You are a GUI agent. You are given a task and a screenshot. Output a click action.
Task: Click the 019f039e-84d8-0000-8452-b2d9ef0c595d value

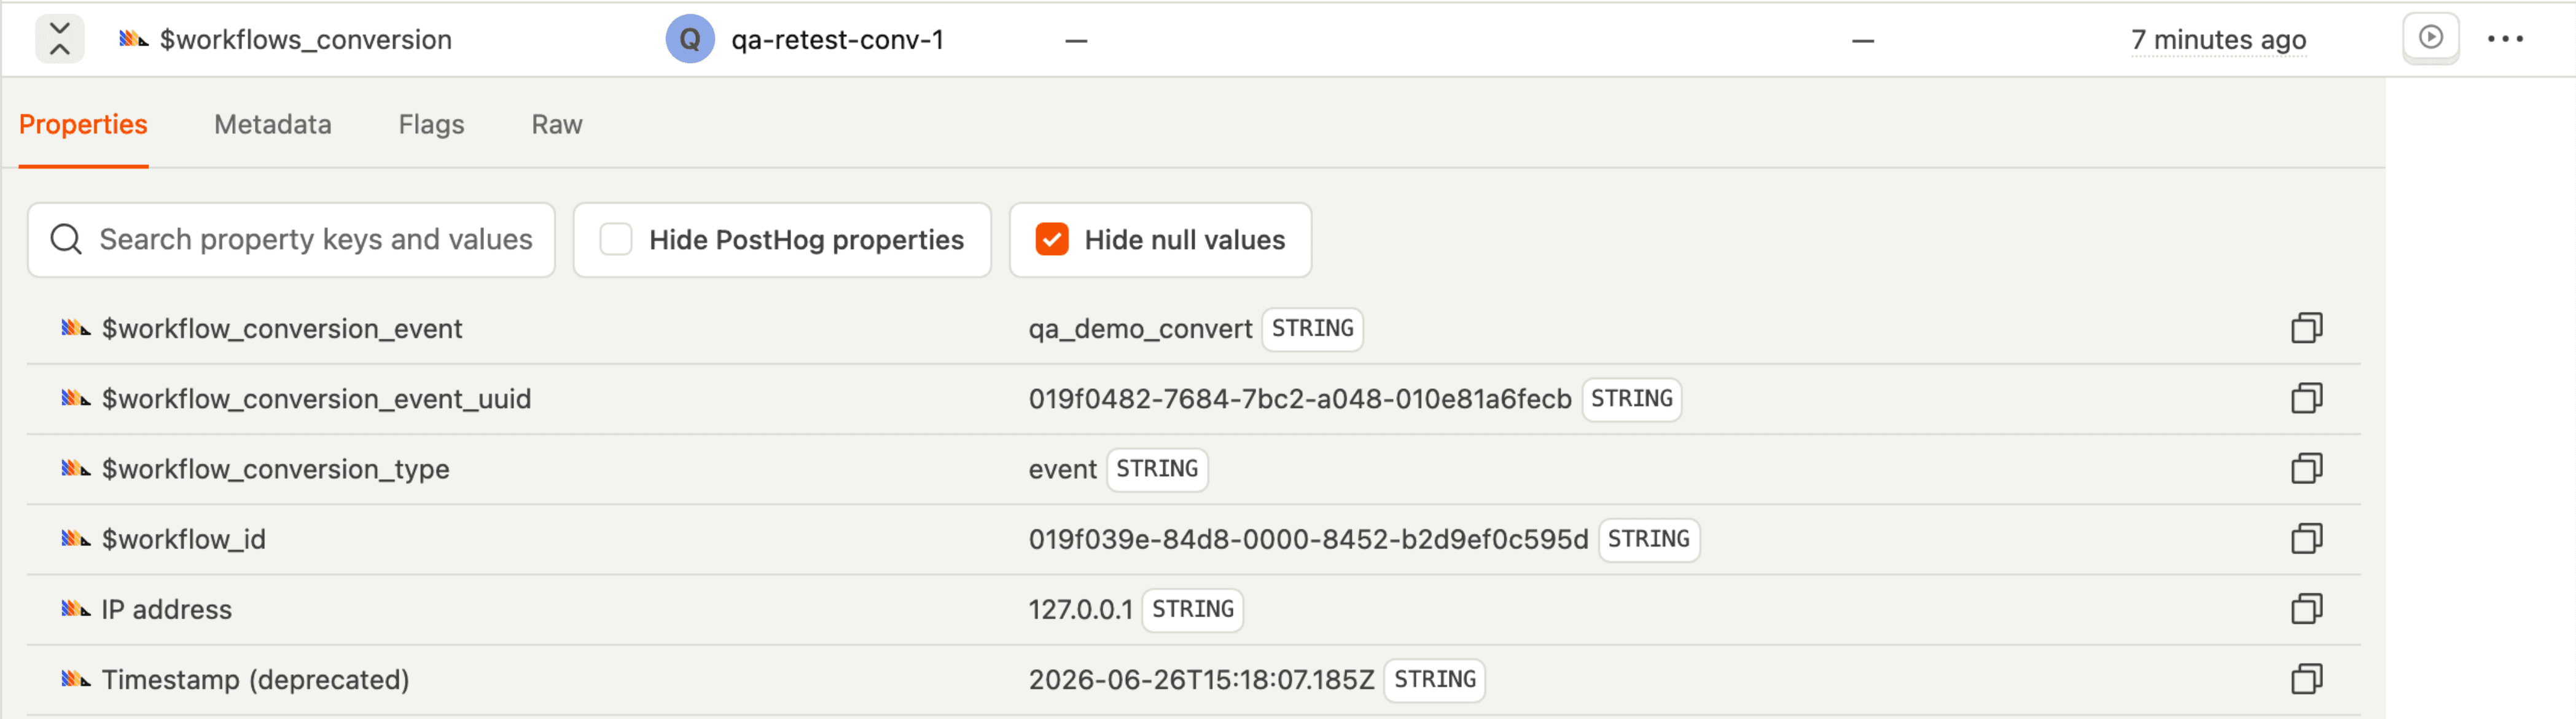1308,539
